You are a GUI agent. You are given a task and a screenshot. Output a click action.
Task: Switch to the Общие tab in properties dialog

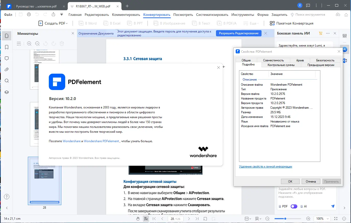tap(246, 60)
